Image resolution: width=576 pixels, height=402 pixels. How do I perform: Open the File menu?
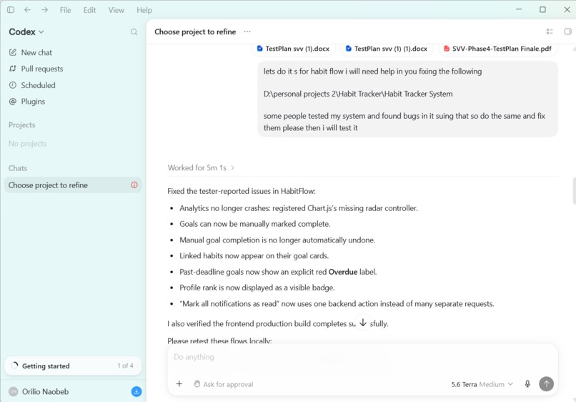65,10
